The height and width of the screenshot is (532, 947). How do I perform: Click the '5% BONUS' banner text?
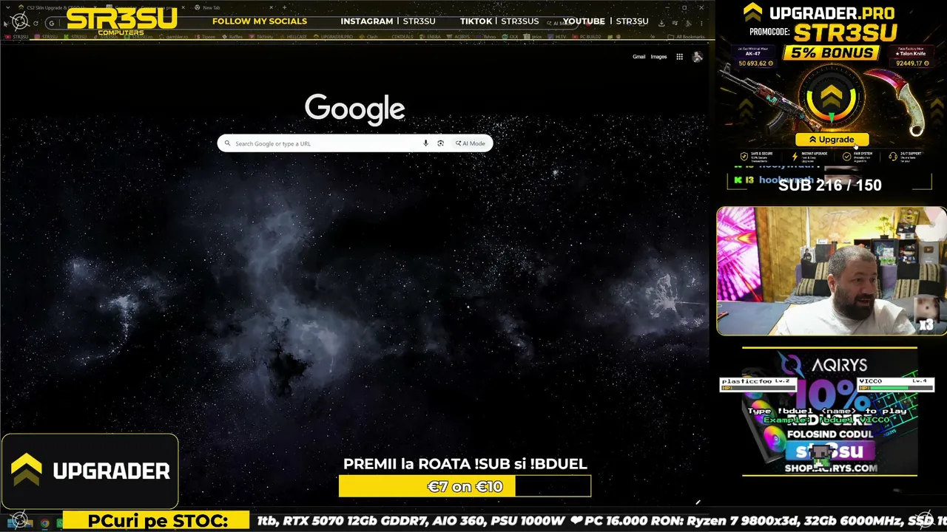[833, 52]
